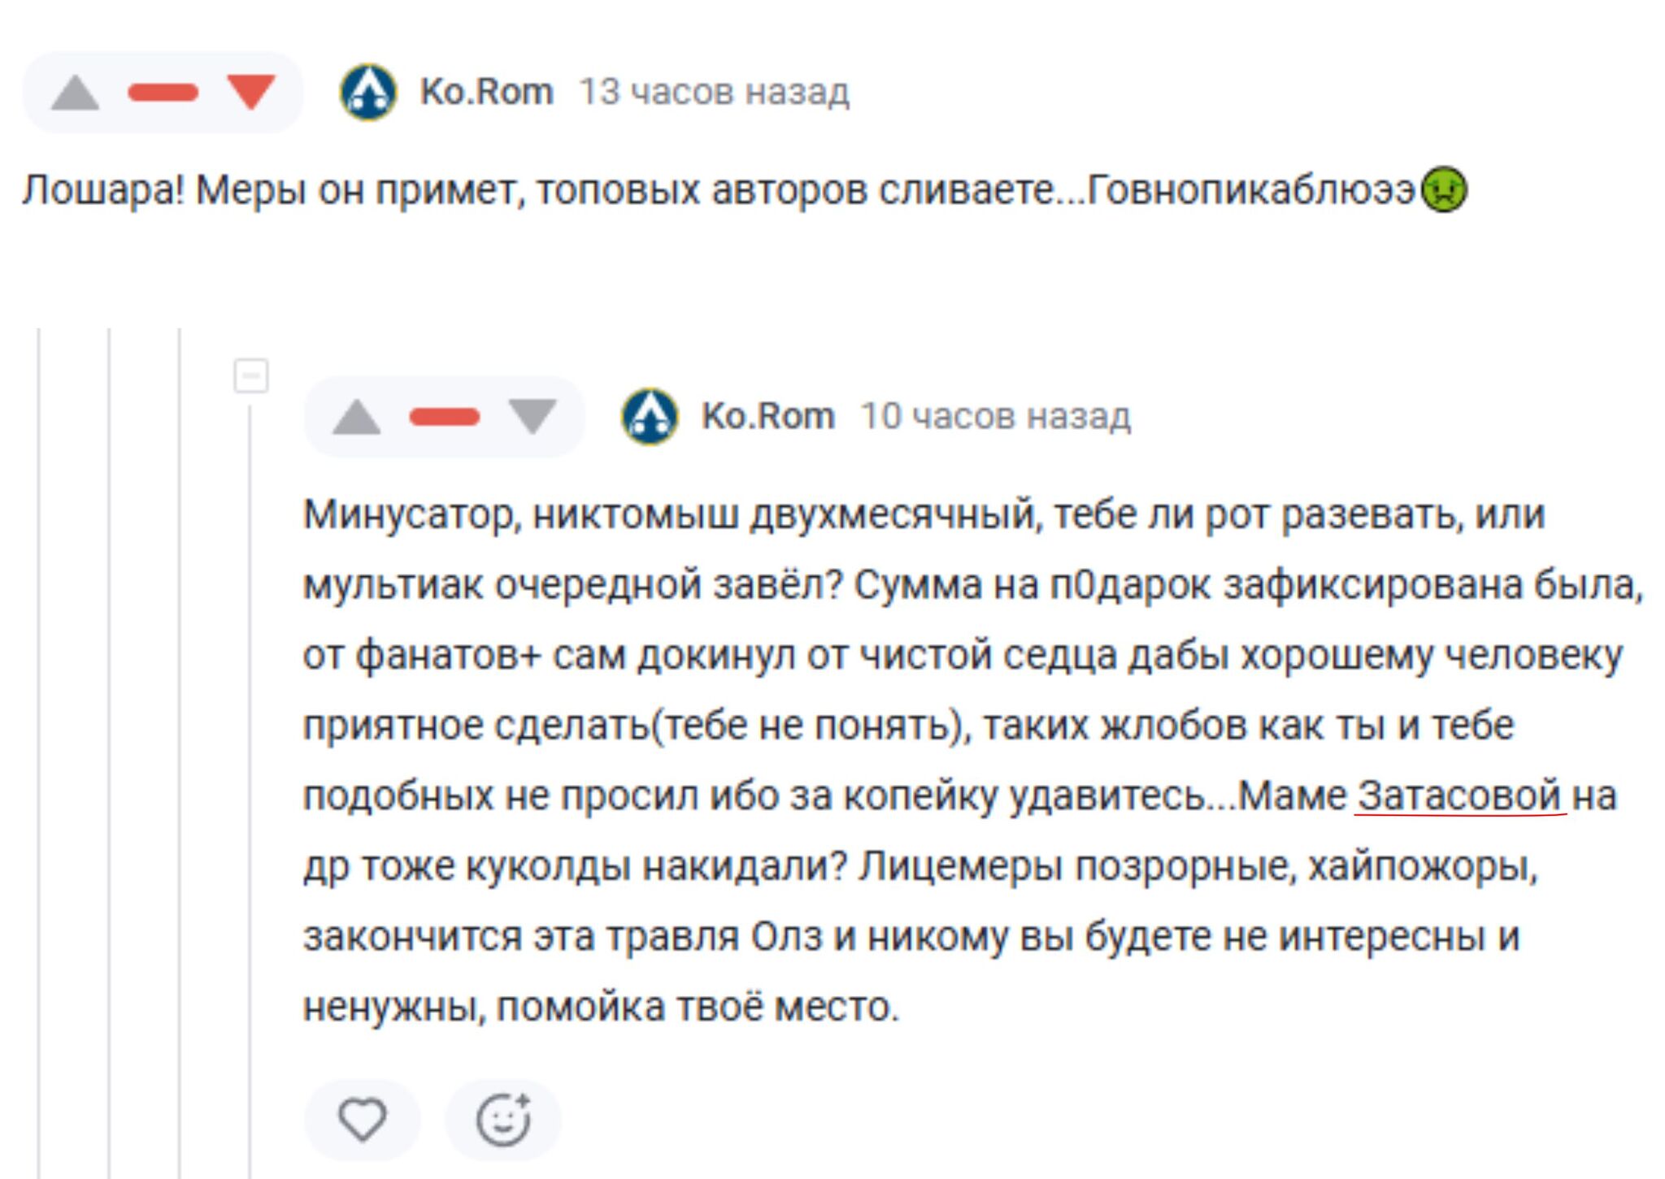Click the red-underlined word "Затасовой"
The height and width of the screenshot is (1179, 1665).
tap(1459, 795)
